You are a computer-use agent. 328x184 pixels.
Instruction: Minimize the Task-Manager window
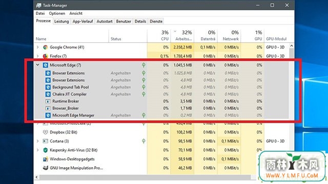[x=258, y=5]
